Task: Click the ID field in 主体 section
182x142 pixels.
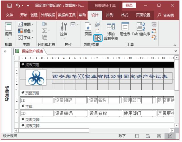Action: (37, 113)
